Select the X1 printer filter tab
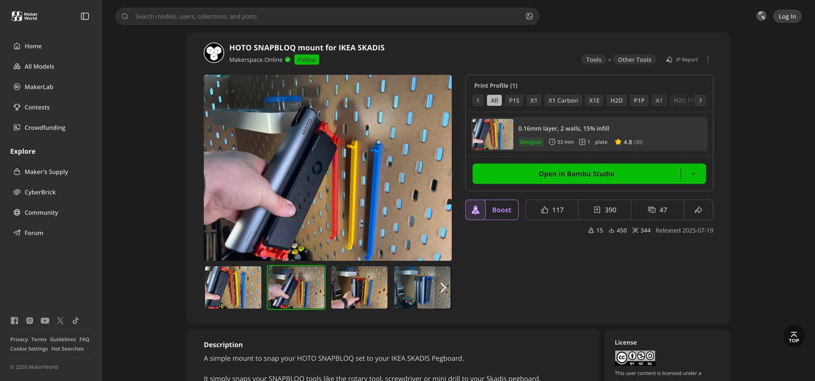This screenshot has height=381, width=815. pyautogui.click(x=534, y=100)
